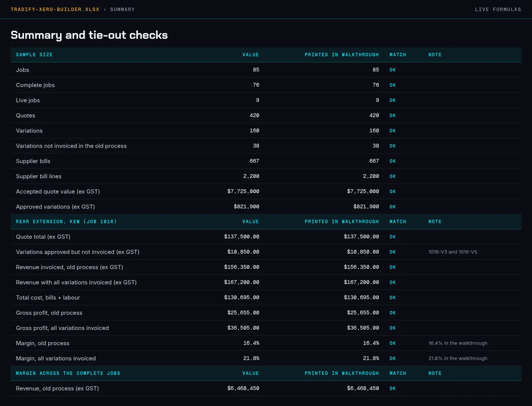Click the Approved variations (ex GST) label
This screenshot has width=532, height=406.
[55, 207]
